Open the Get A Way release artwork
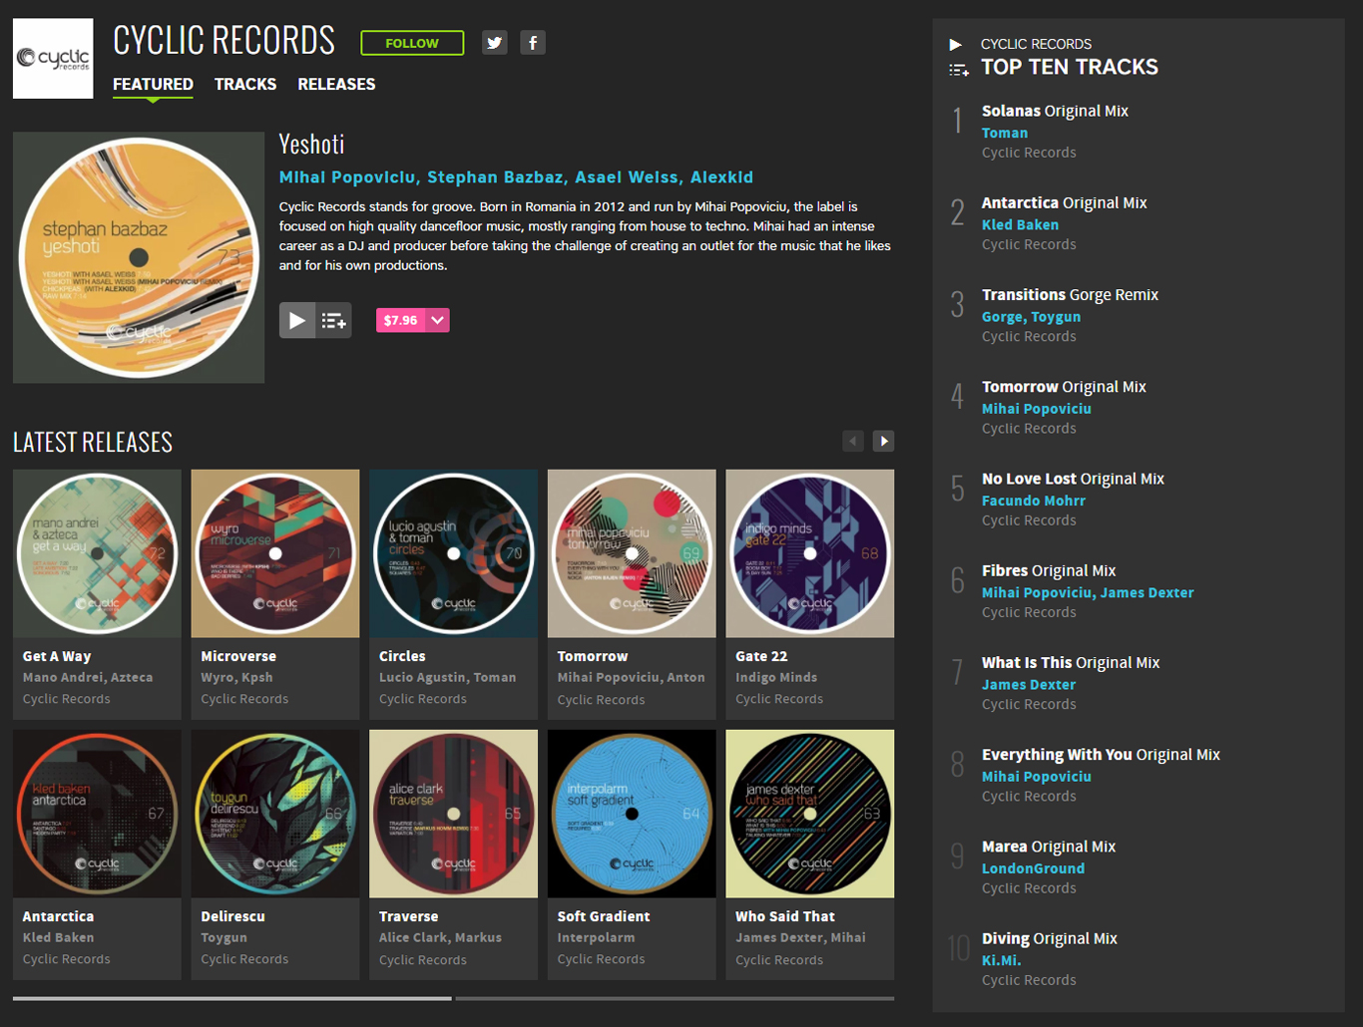Viewport: 1363px width, 1027px height. click(x=97, y=553)
